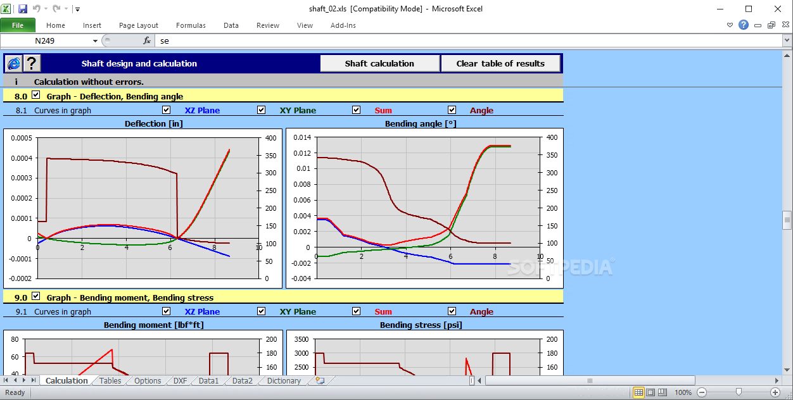
Task: Toggle Angle checkbox in row 8.1
Action: point(452,109)
